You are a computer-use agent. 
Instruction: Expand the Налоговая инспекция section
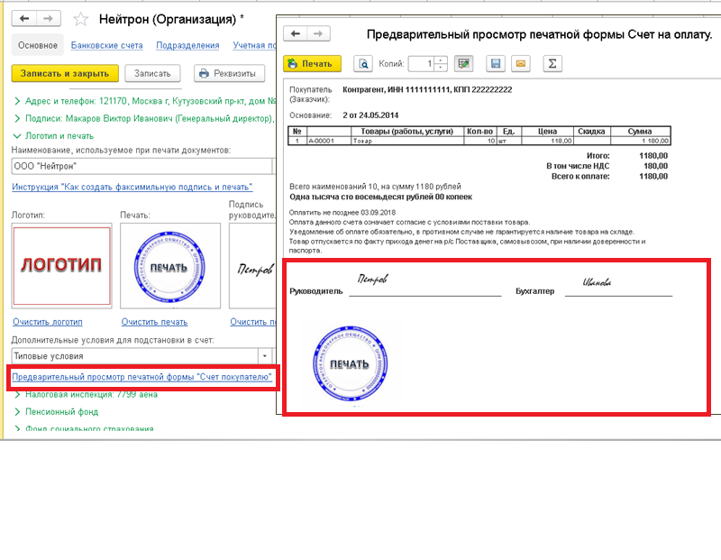pyautogui.click(x=86, y=394)
